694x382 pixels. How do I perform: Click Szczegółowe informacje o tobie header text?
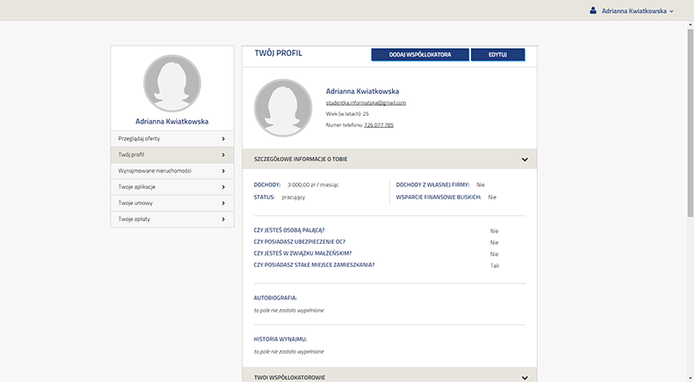tap(300, 159)
